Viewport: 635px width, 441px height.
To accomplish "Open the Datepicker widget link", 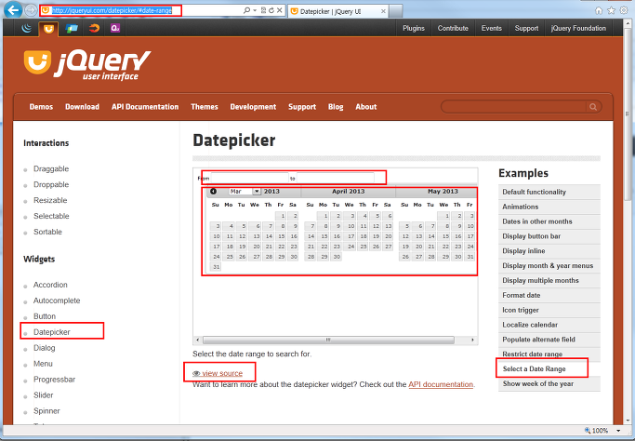I will click(x=52, y=332).
